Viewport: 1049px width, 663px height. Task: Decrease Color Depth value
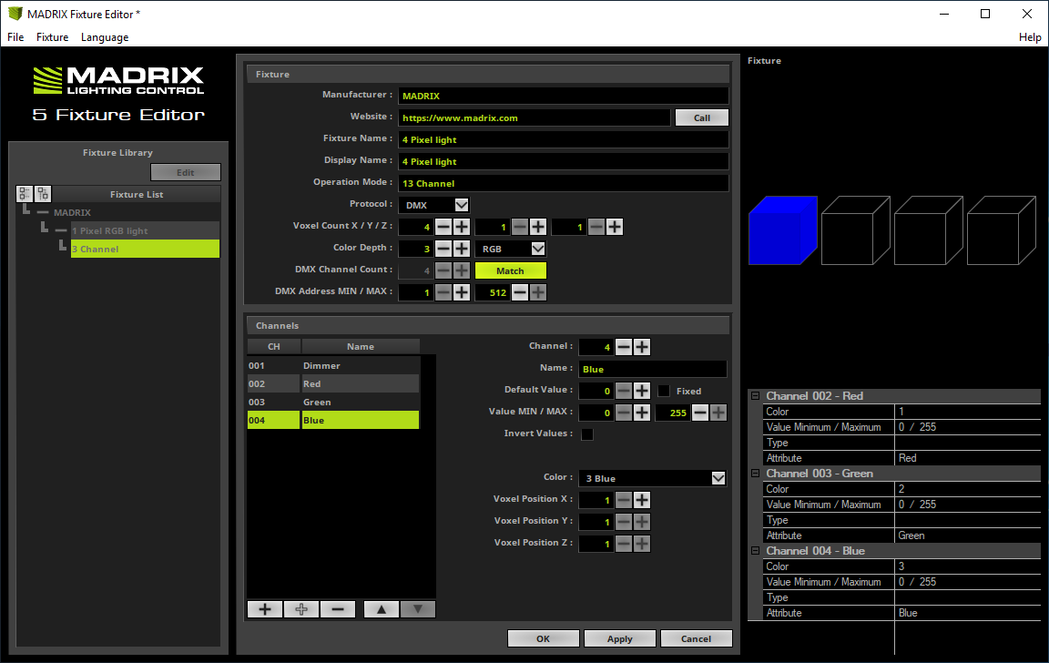(443, 249)
